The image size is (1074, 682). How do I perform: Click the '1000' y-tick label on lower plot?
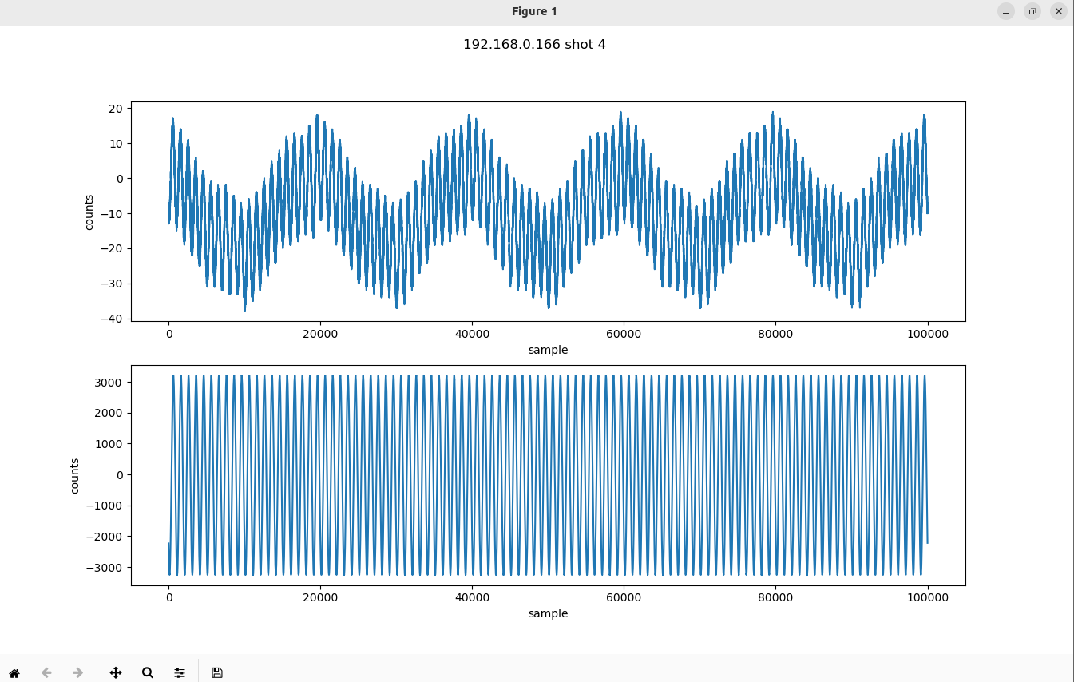tap(108, 444)
